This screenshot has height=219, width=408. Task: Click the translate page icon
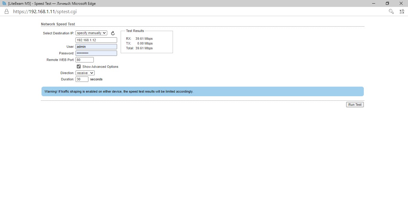coord(402,11)
